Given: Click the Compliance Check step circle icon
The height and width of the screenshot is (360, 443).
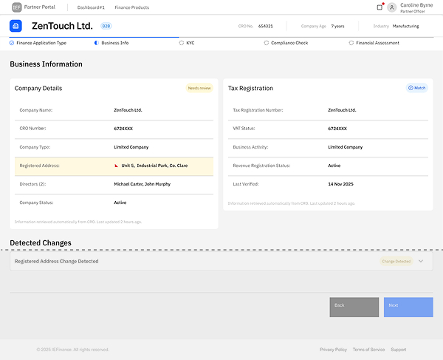Looking at the screenshot, I should pyautogui.click(x=266, y=43).
